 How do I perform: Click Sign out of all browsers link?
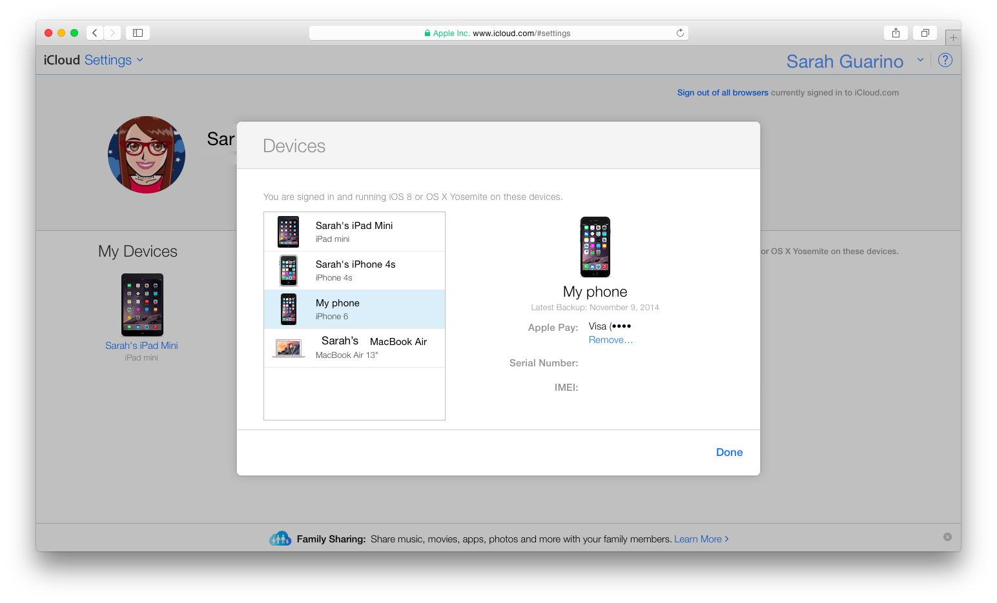pyautogui.click(x=723, y=93)
